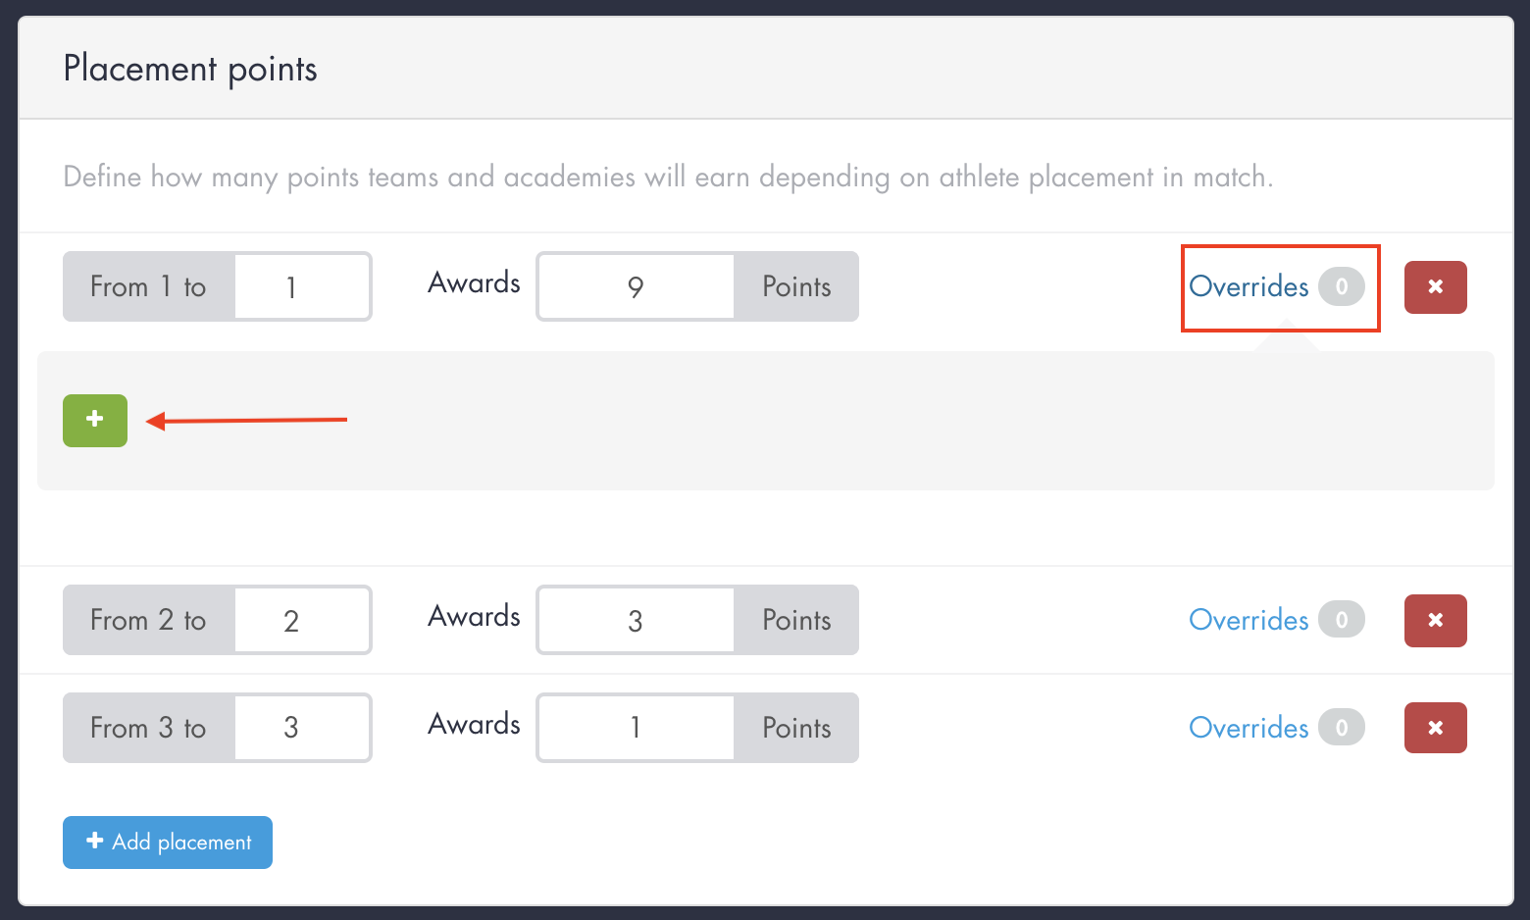Select the points input showing 1
1530x920 pixels.
(636, 728)
